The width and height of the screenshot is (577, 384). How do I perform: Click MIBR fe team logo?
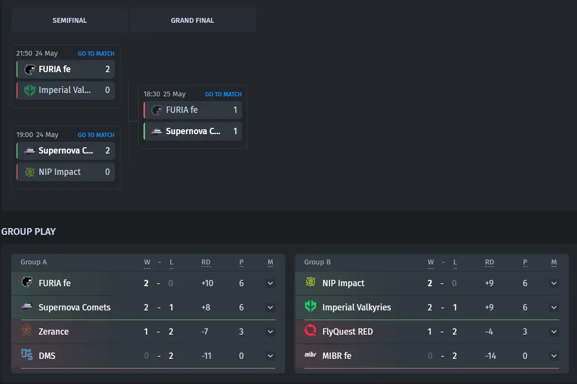pyautogui.click(x=311, y=354)
